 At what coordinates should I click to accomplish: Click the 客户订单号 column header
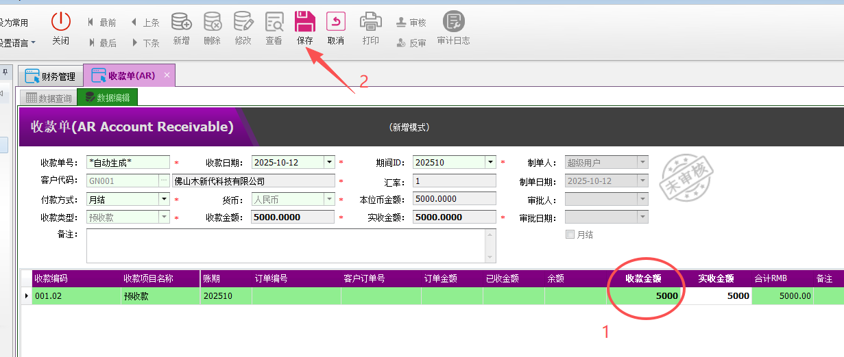(x=381, y=279)
